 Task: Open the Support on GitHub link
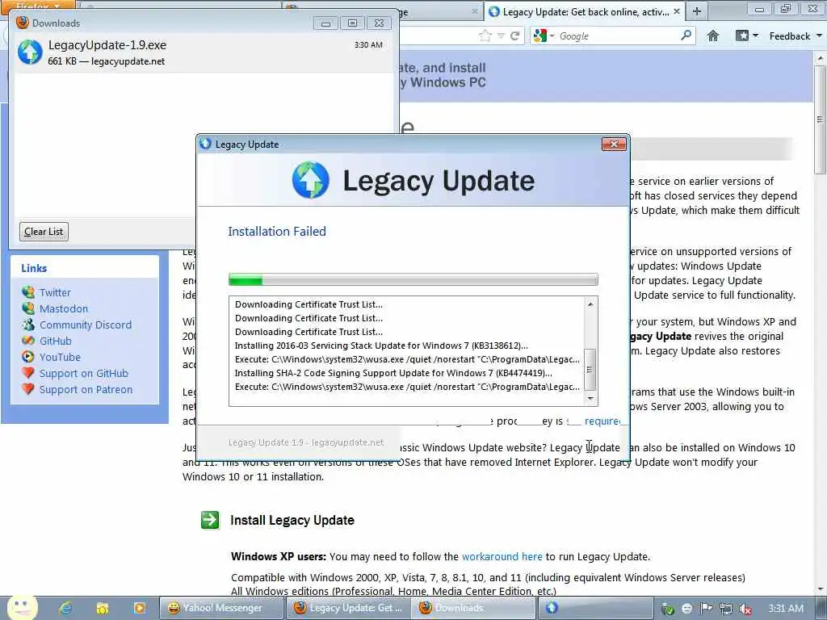tap(84, 373)
